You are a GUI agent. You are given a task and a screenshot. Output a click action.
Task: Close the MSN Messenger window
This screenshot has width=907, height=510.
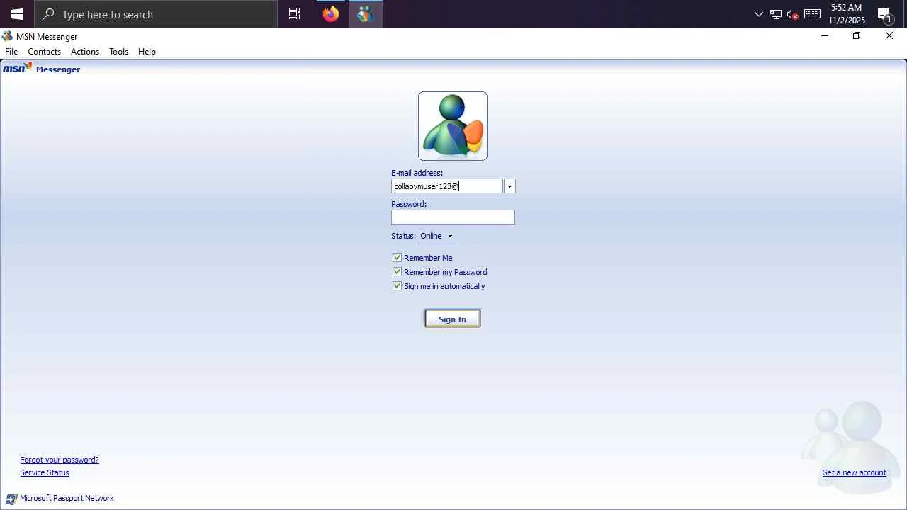(889, 36)
